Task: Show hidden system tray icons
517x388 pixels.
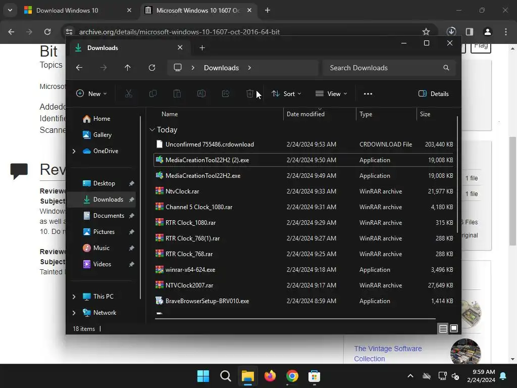Action: click(410, 376)
